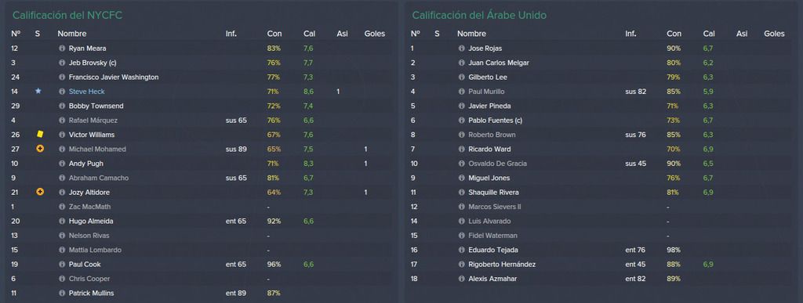The width and height of the screenshot is (803, 303).
Task: Open the info icon beside Patrick Mullins
Action: tap(62, 294)
